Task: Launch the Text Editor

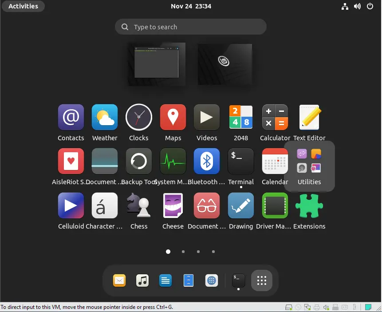Action: coord(309,117)
